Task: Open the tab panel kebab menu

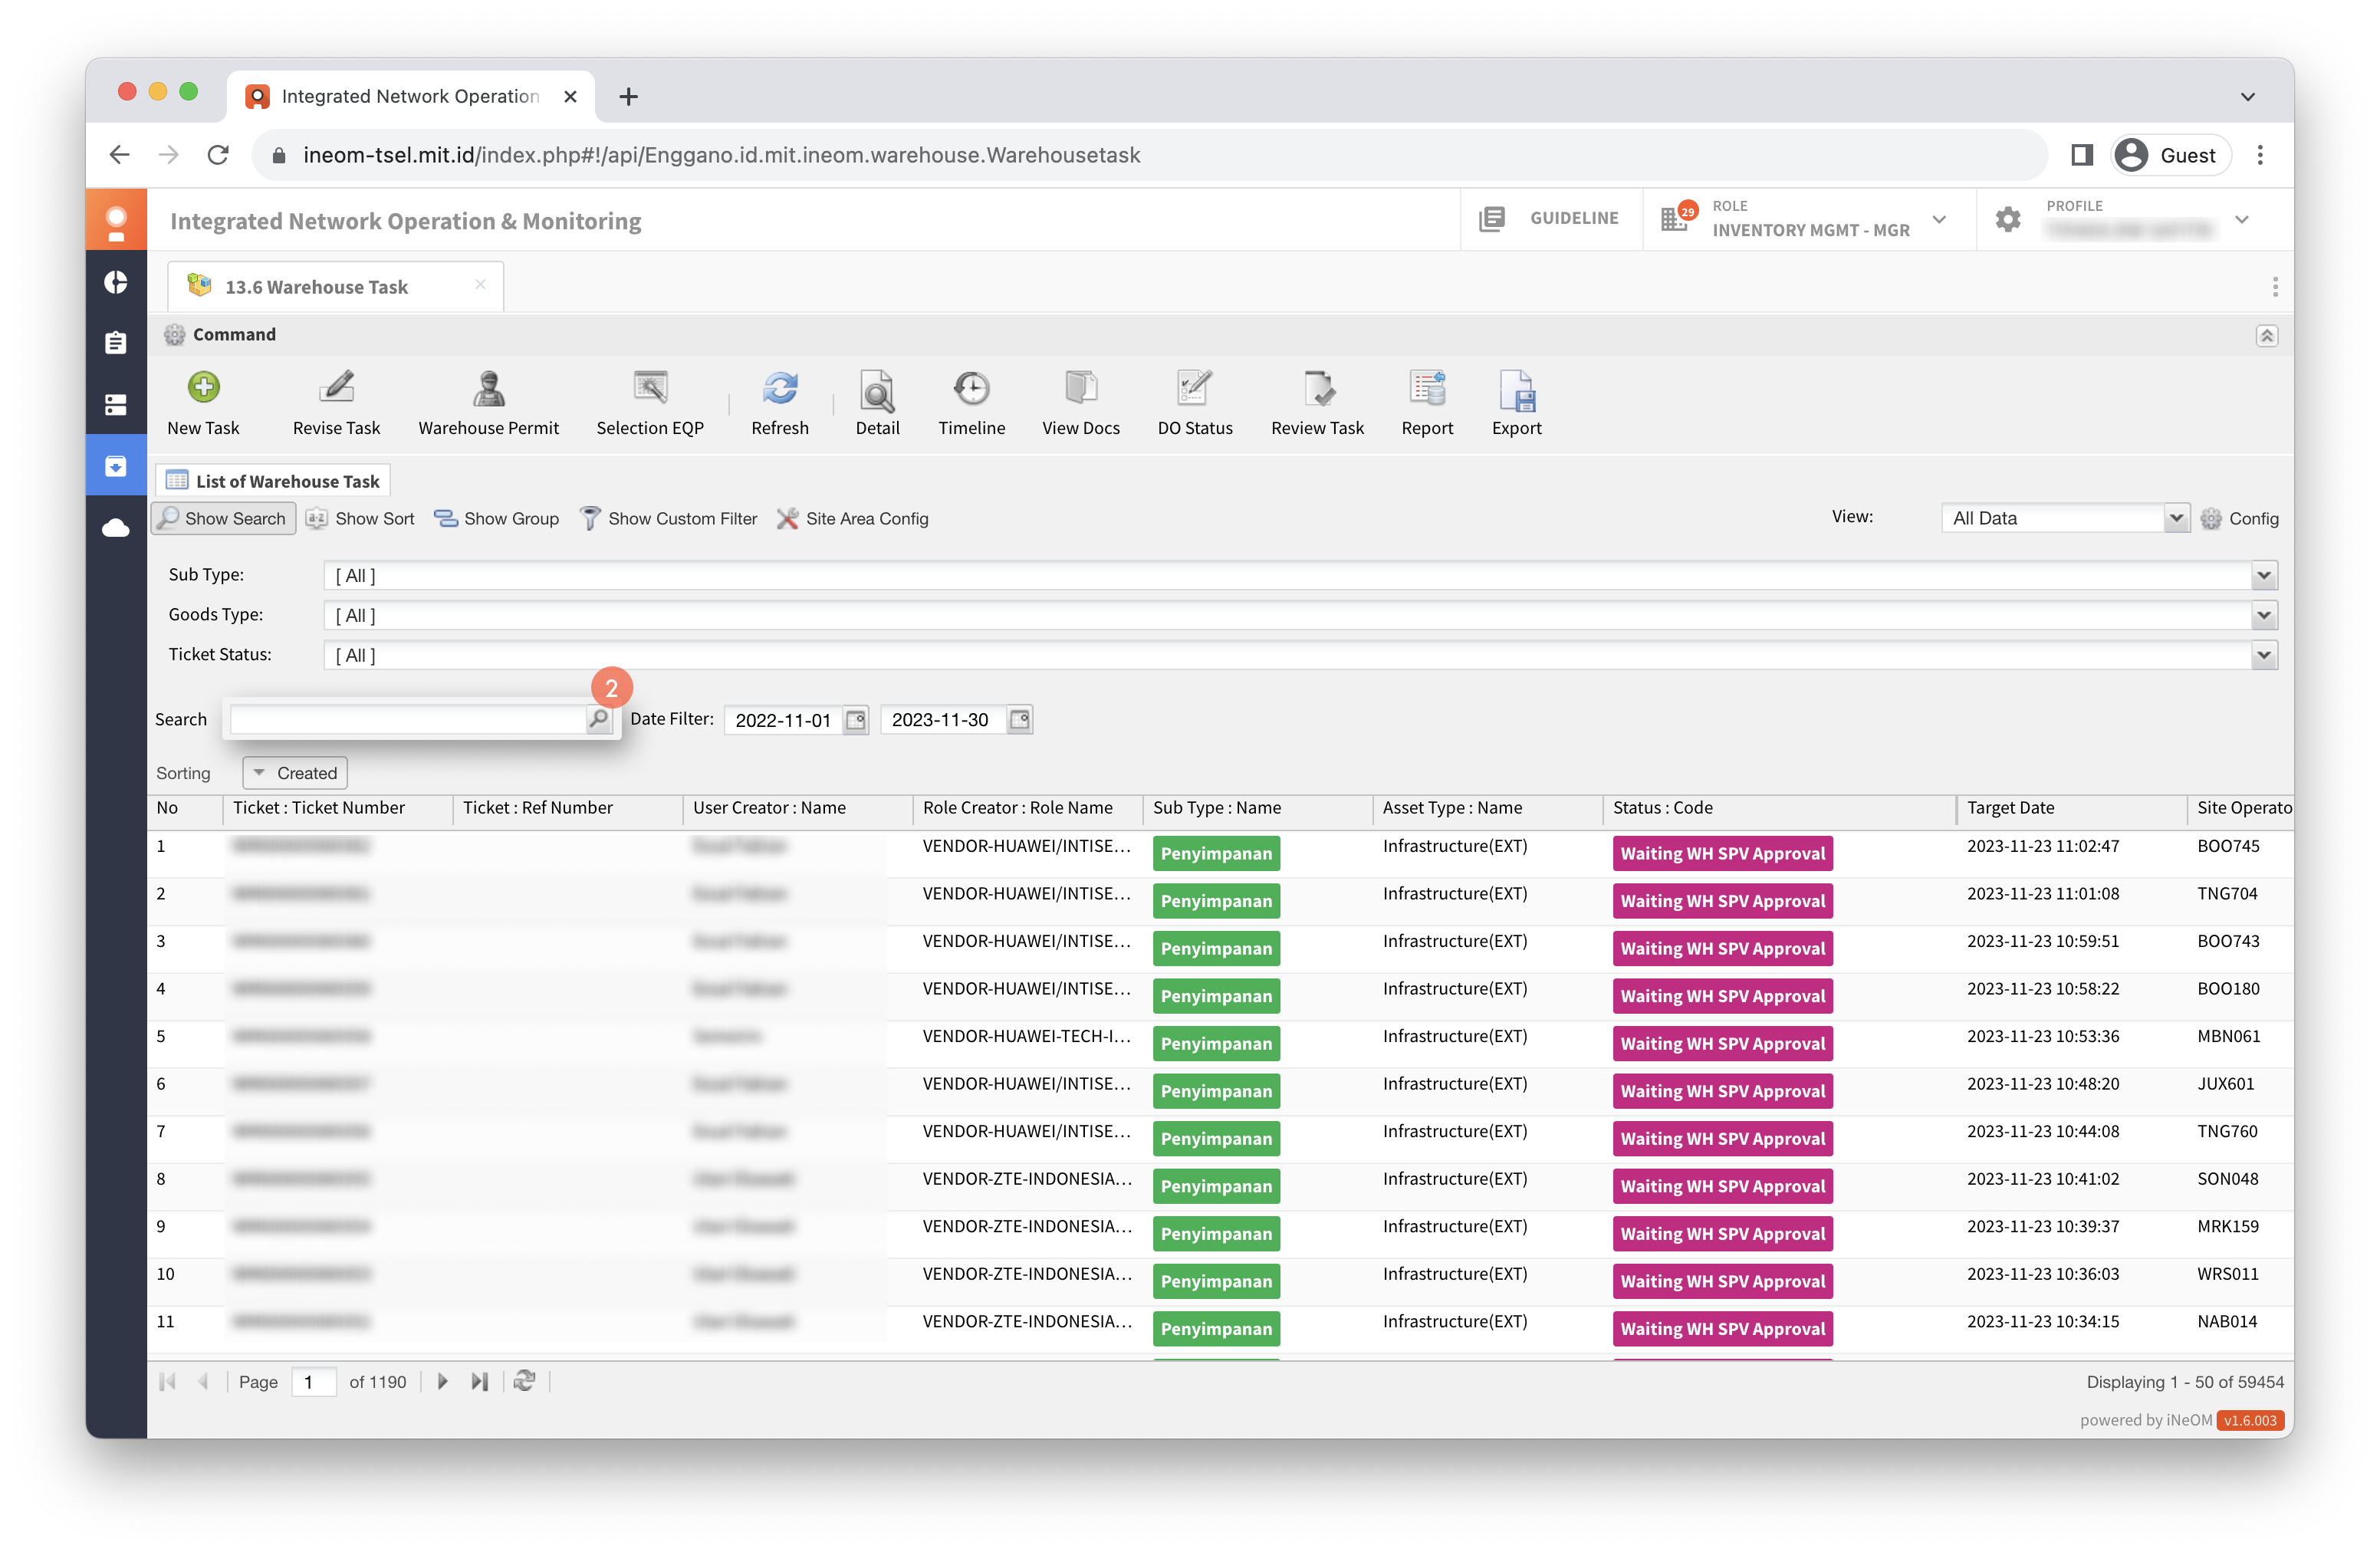Action: pos(2274,287)
